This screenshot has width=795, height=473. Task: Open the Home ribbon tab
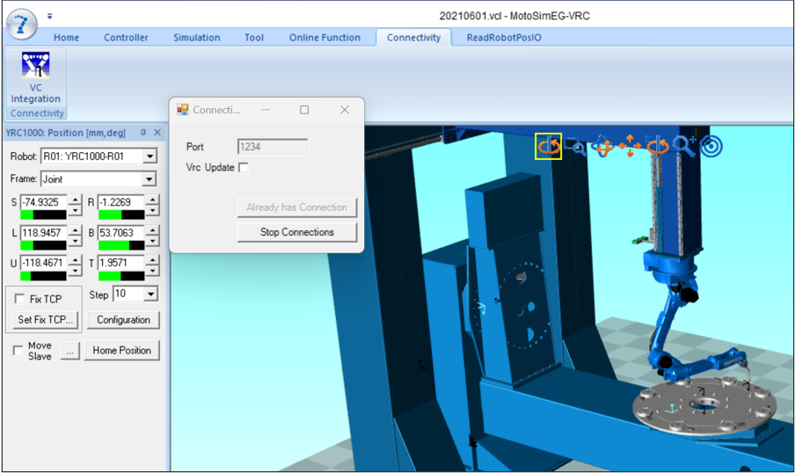point(67,38)
